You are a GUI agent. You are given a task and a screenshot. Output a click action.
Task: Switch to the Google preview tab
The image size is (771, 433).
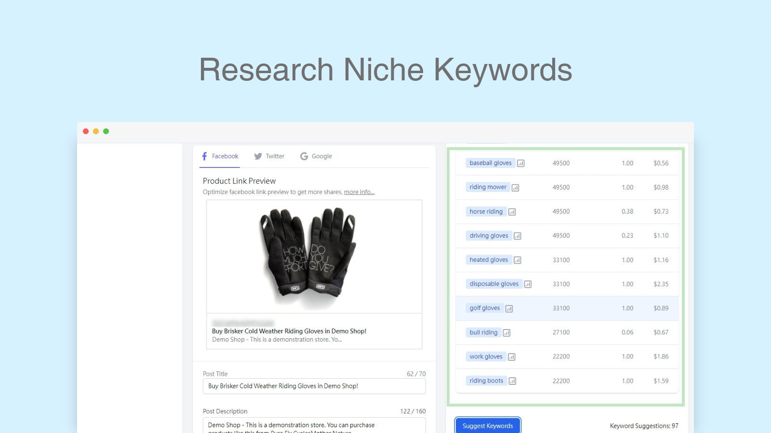tap(321, 156)
